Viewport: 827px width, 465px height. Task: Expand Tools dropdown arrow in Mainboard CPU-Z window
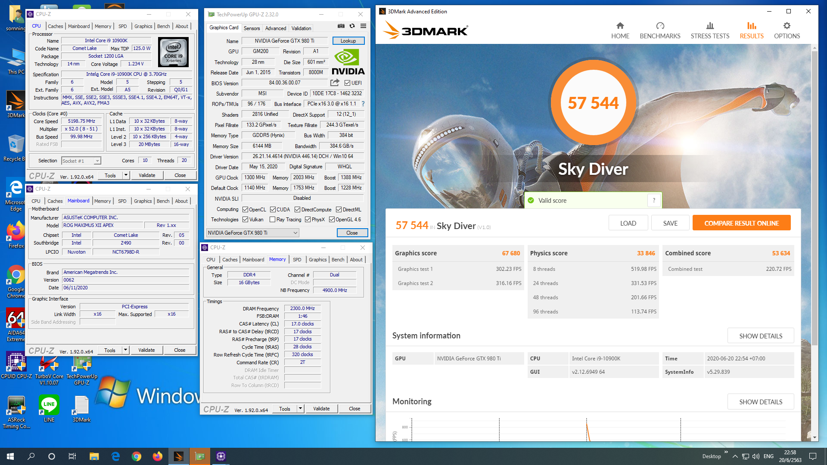(x=125, y=350)
